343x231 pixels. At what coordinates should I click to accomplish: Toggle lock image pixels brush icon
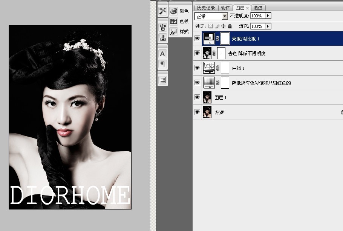click(x=217, y=26)
